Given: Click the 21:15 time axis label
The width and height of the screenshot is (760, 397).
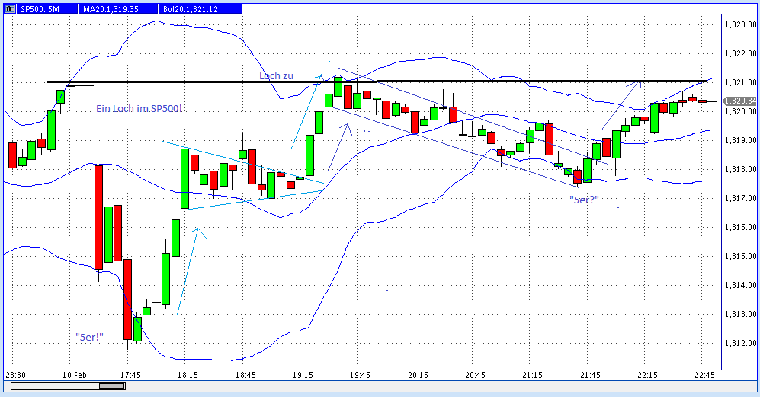Looking at the screenshot, I should coord(532,375).
